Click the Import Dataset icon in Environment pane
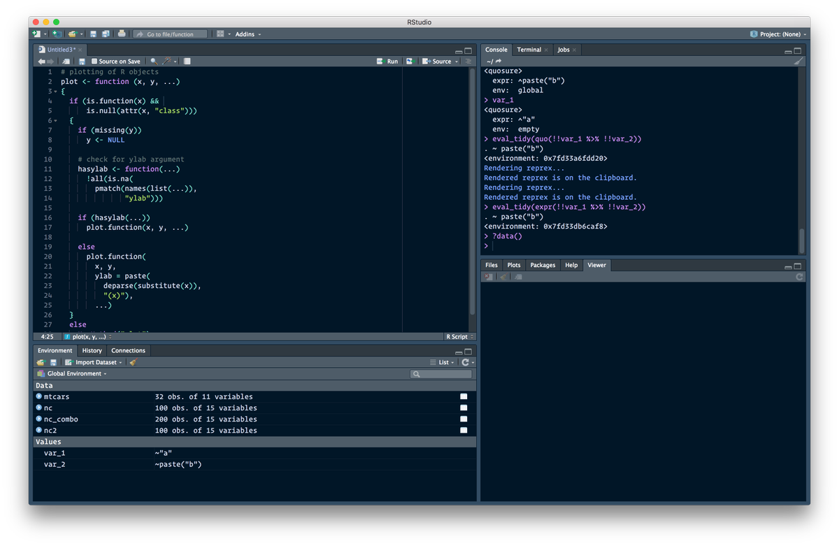 [69, 362]
